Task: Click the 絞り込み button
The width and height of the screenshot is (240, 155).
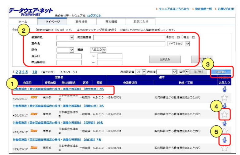Action: (165, 59)
